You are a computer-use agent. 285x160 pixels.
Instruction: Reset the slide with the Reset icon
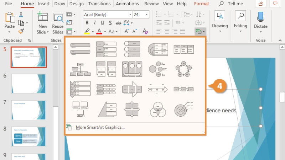(69, 23)
